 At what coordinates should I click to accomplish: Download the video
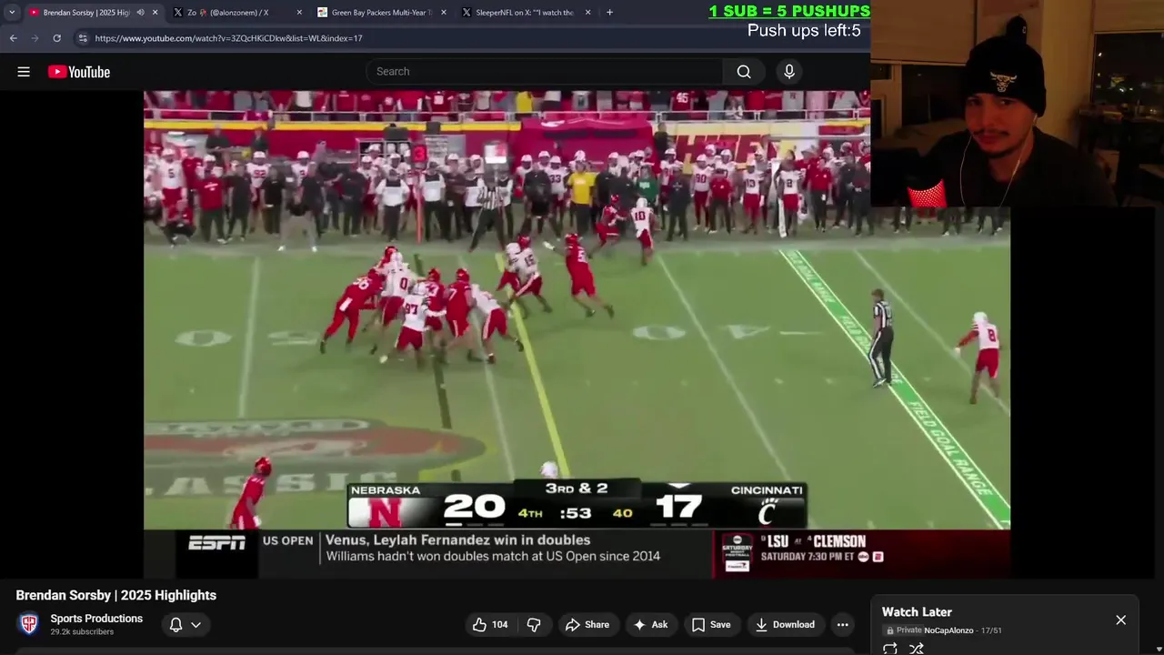[786, 624]
